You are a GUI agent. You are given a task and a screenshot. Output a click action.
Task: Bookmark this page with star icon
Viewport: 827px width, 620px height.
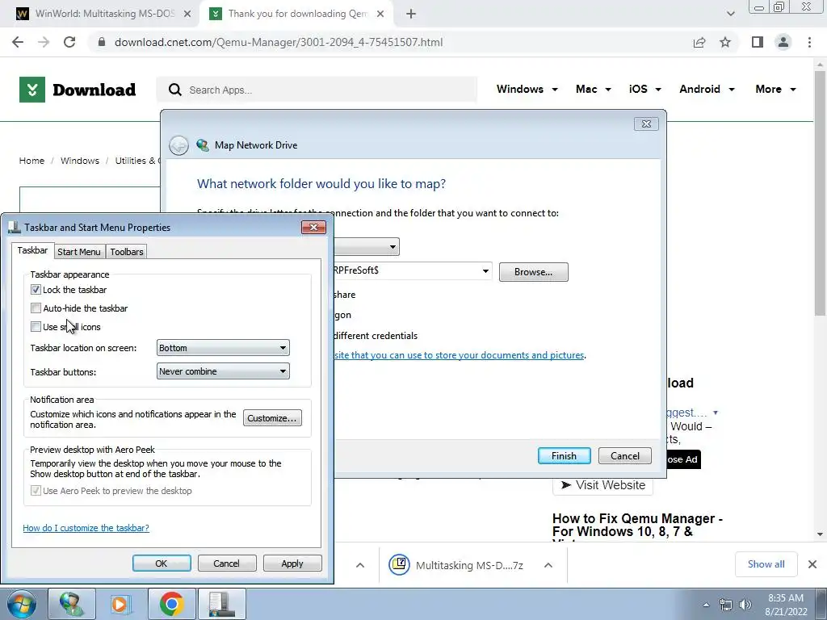(725, 42)
